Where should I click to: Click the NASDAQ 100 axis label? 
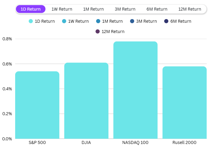pyautogui.click(x=135, y=142)
